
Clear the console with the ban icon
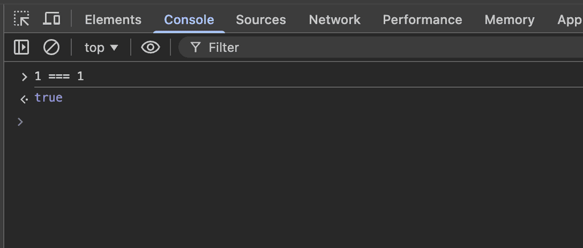point(51,48)
